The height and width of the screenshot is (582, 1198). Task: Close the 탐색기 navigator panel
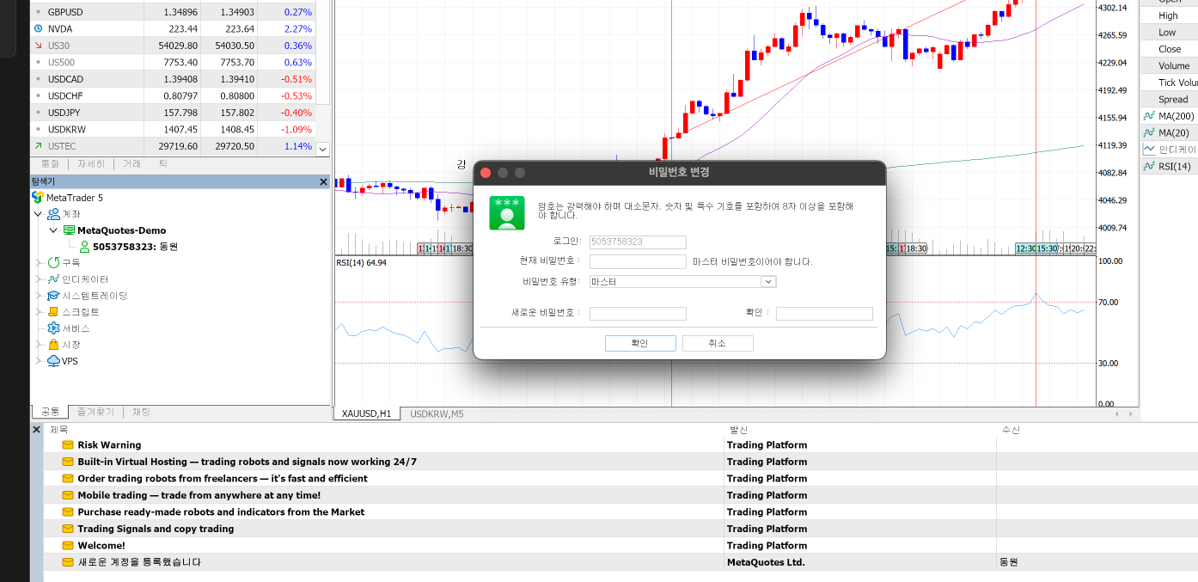tap(323, 181)
